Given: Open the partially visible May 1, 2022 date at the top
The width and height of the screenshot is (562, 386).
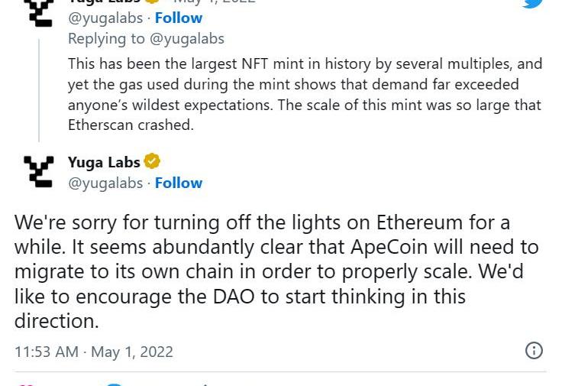Looking at the screenshot, I should (215, 2).
